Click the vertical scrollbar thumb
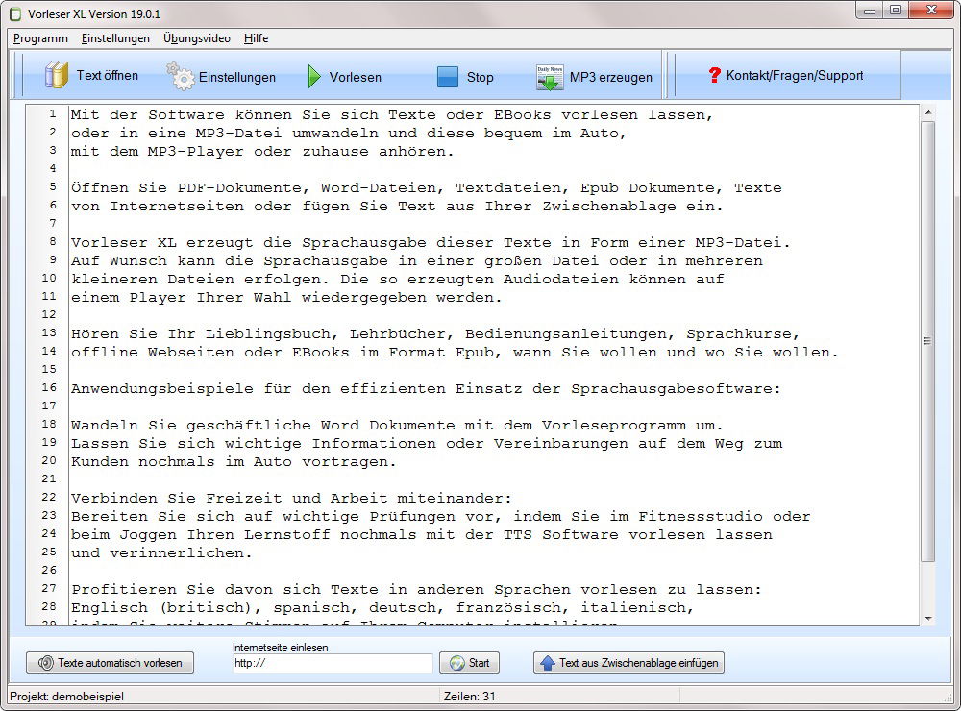This screenshot has height=711, width=961. click(x=928, y=341)
